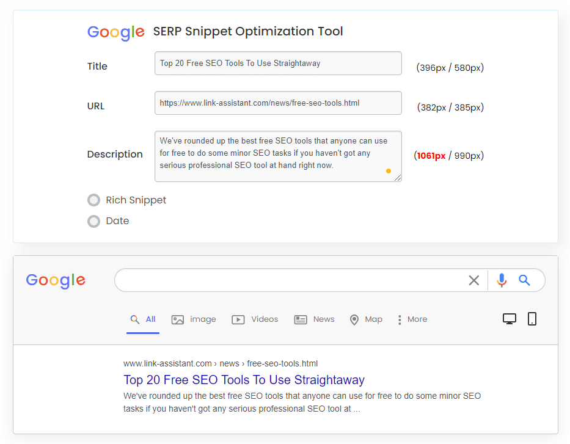The height and width of the screenshot is (444, 570).
Task: Click the All tab magnifier icon
Action: (x=135, y=319)
